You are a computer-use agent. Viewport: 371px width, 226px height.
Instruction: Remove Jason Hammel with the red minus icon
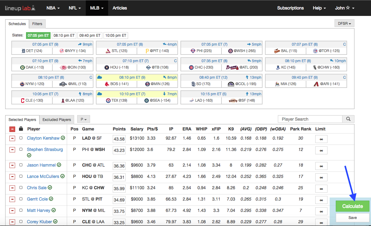point(12,165)
